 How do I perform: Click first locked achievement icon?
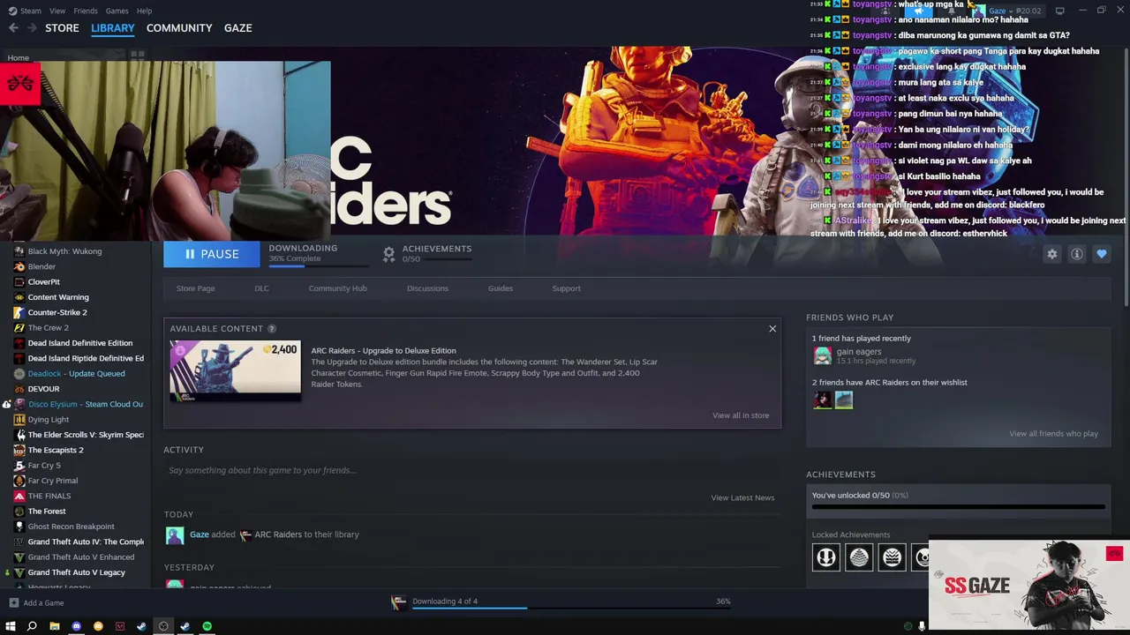pos(826,557)
